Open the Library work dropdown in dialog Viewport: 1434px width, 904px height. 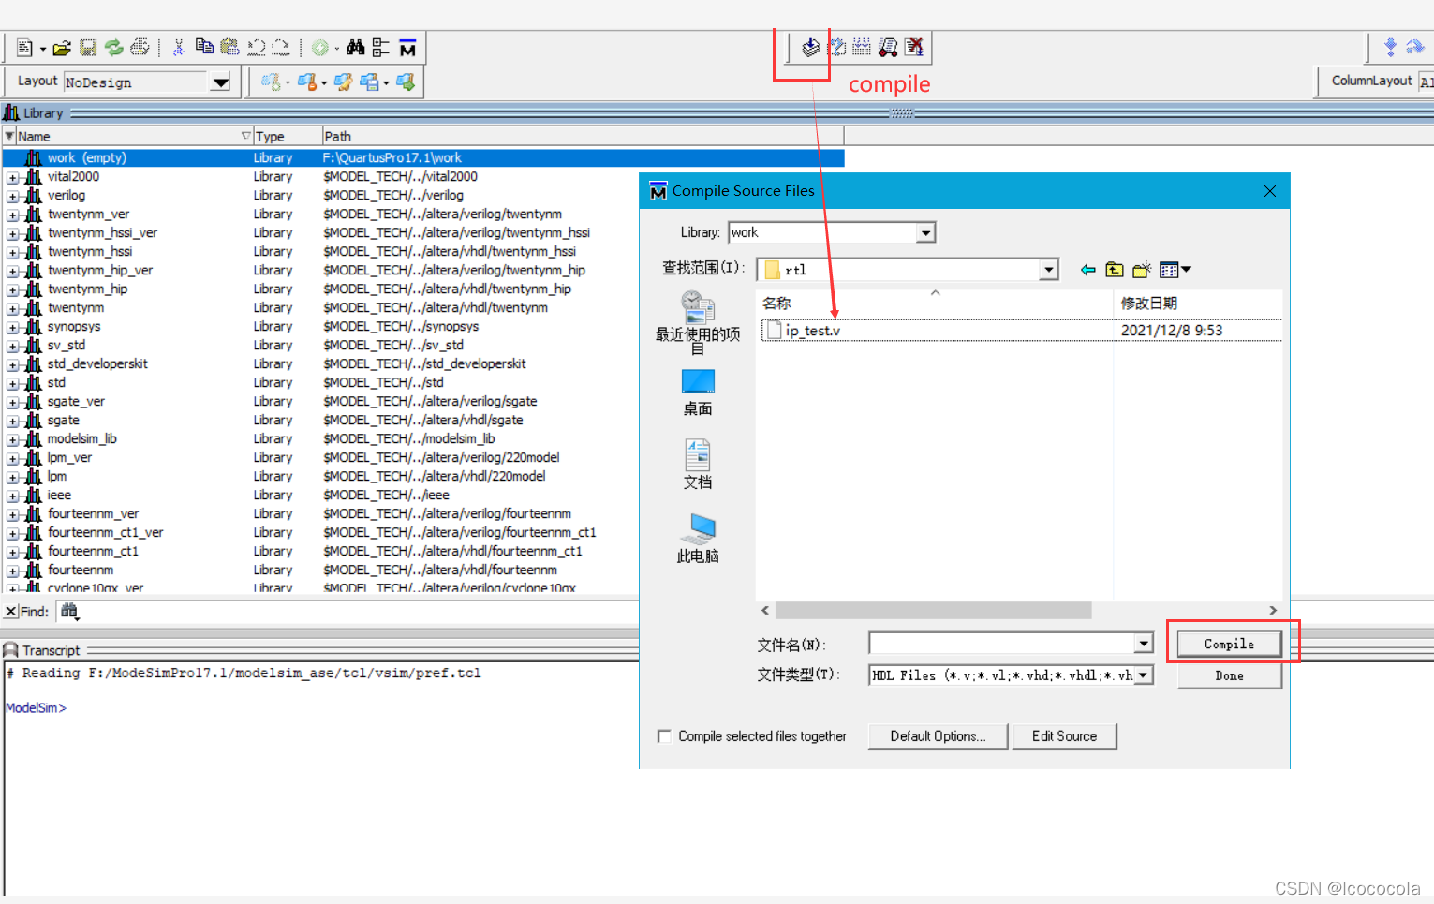click(925, 232)
